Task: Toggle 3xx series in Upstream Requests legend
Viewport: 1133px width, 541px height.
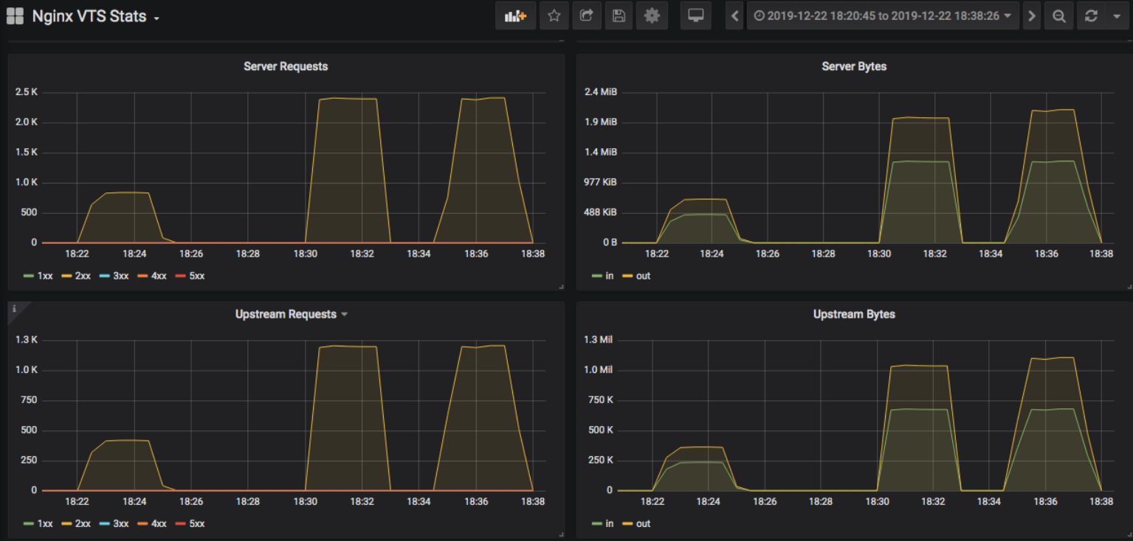Action: tap(114, 523)
